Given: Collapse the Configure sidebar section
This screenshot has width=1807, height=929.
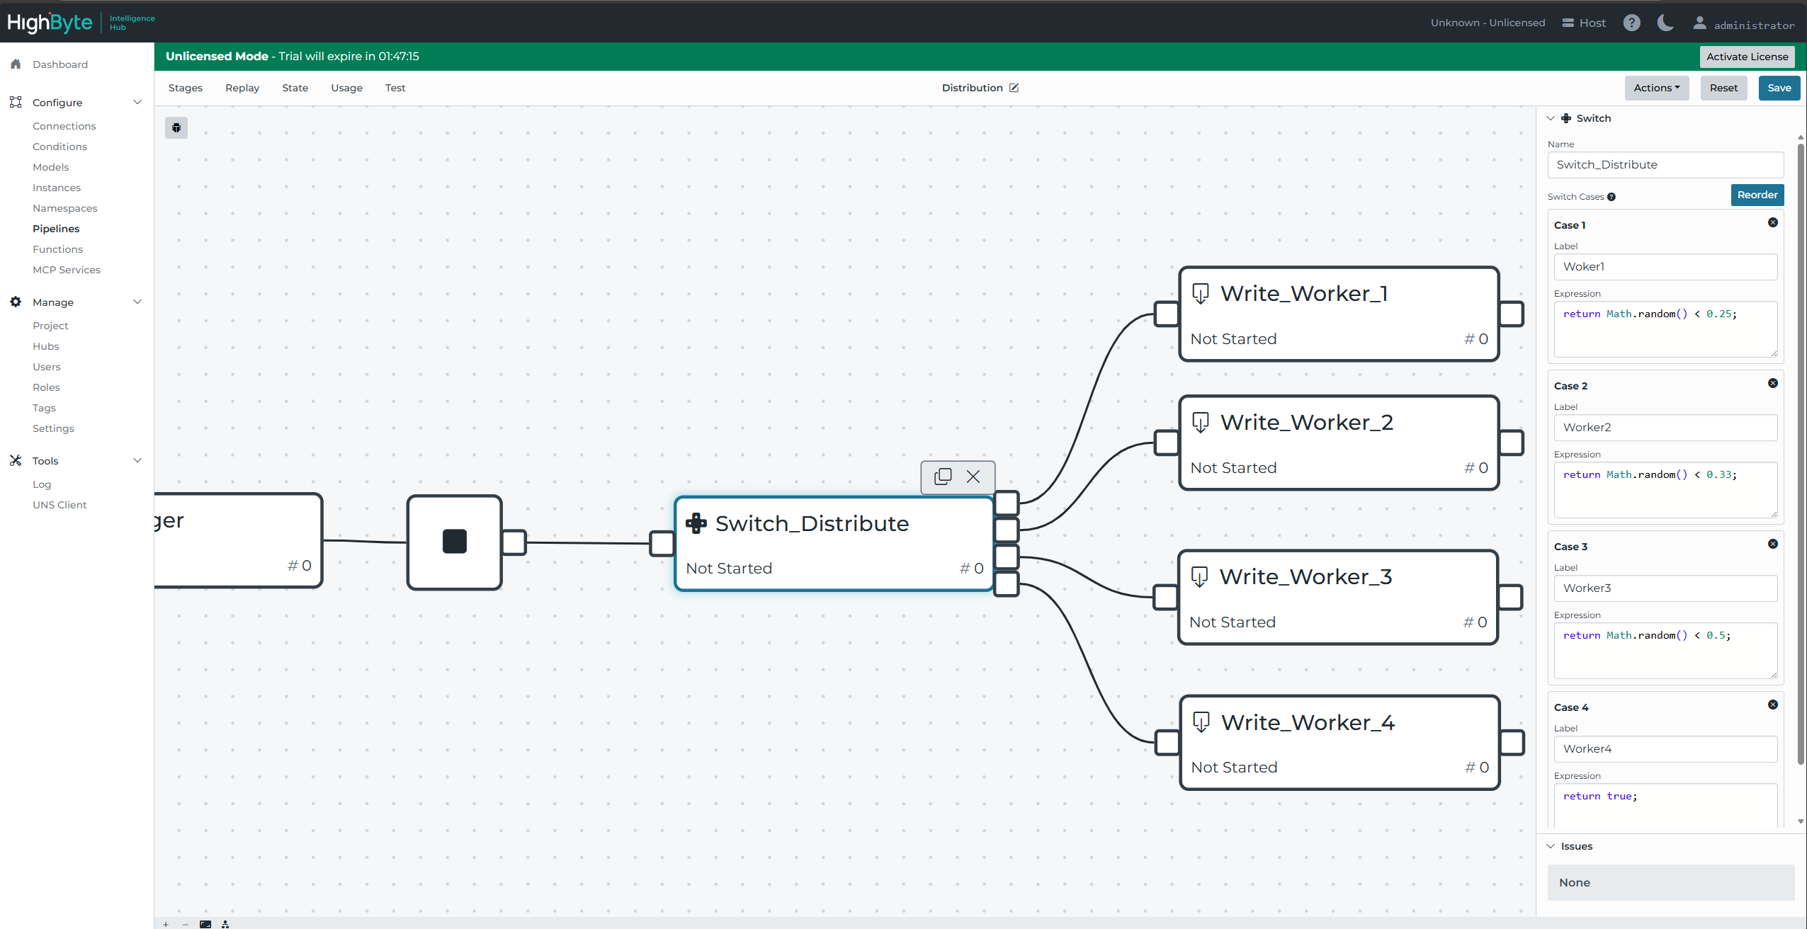Looking at the screenshot, I should [x=137, y=102].
